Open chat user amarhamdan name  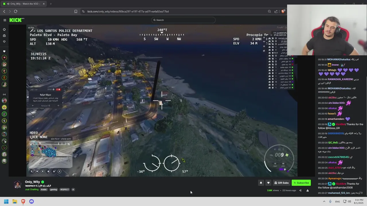[336, 119]
